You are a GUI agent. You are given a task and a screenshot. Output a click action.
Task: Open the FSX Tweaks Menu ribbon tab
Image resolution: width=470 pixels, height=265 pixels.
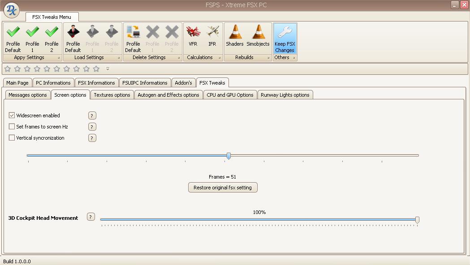point(52,17)
